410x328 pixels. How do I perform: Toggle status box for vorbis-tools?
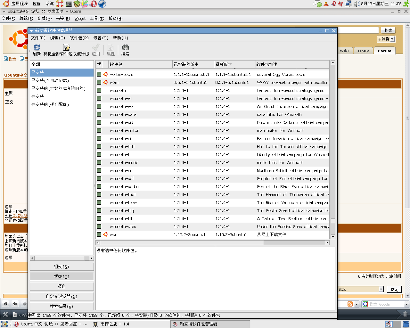[99, 74]
